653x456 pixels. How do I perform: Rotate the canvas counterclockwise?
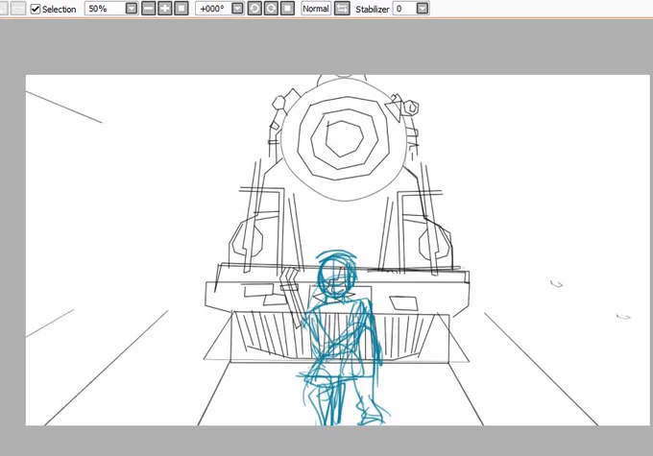coord(254,9)
